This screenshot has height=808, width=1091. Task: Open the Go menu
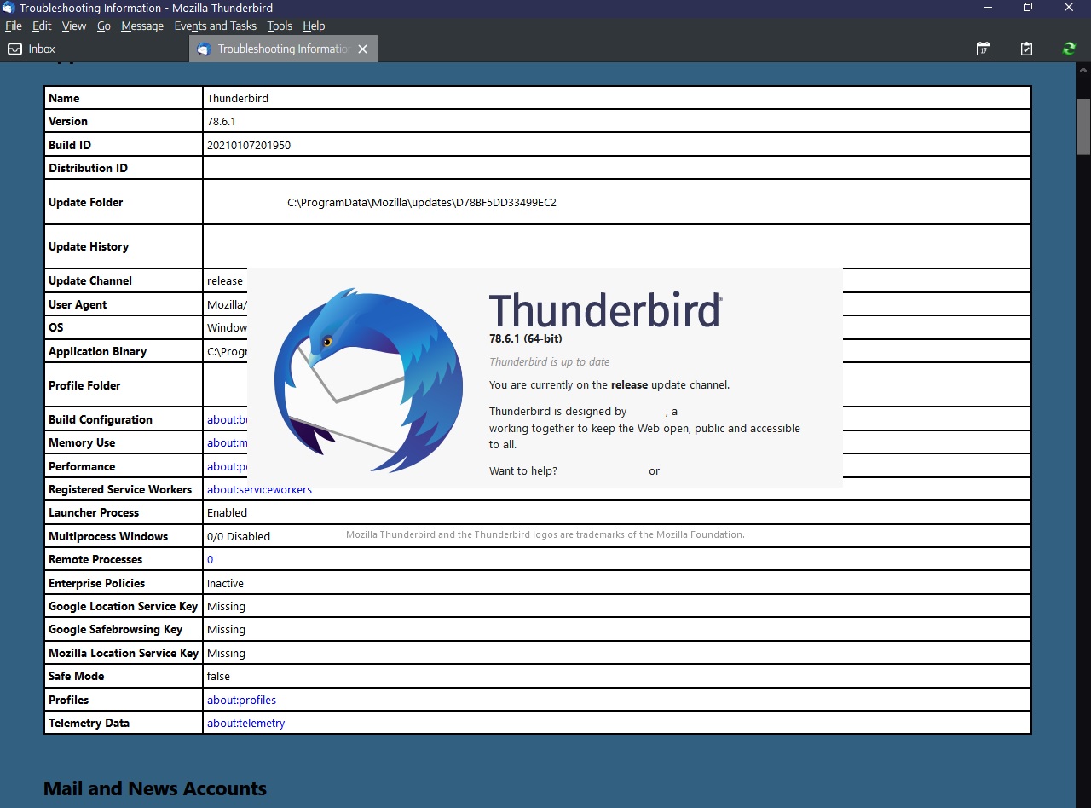[104, 26]
